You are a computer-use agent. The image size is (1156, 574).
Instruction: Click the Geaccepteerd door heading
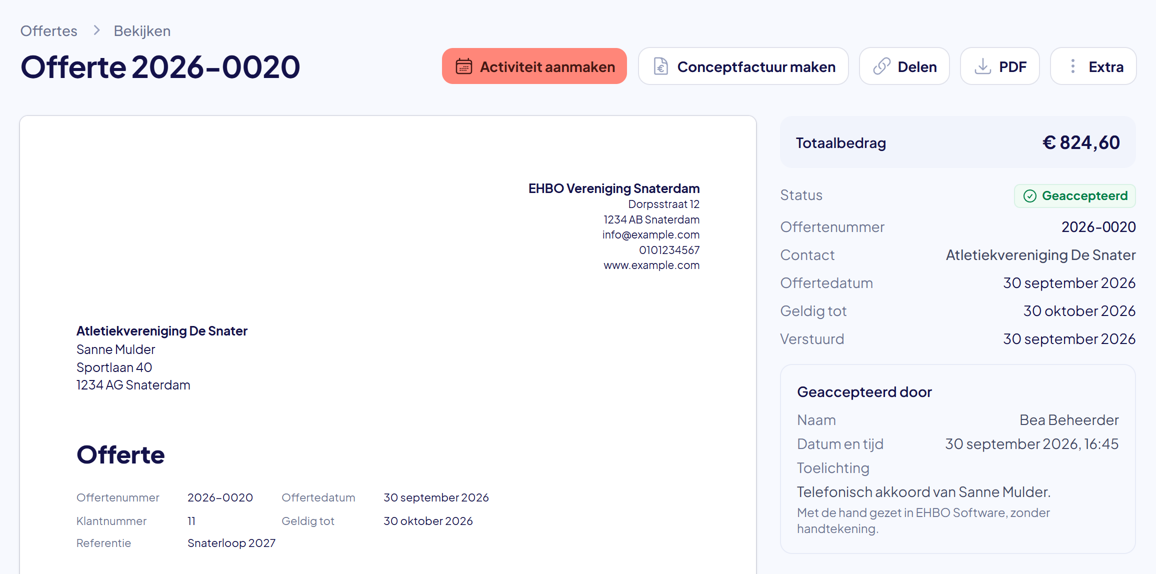(864, 392)
